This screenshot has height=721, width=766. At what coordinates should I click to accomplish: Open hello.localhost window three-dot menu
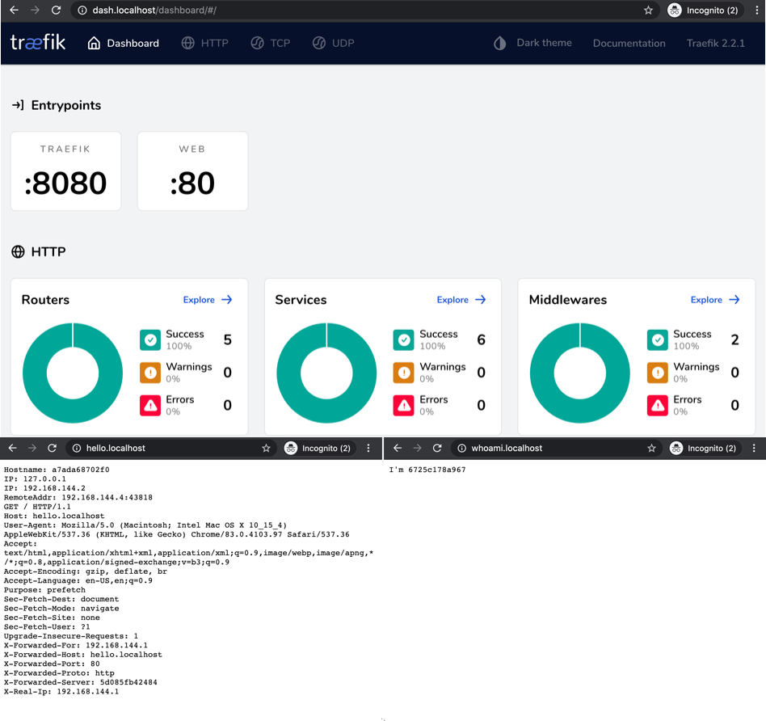point(368,449)
